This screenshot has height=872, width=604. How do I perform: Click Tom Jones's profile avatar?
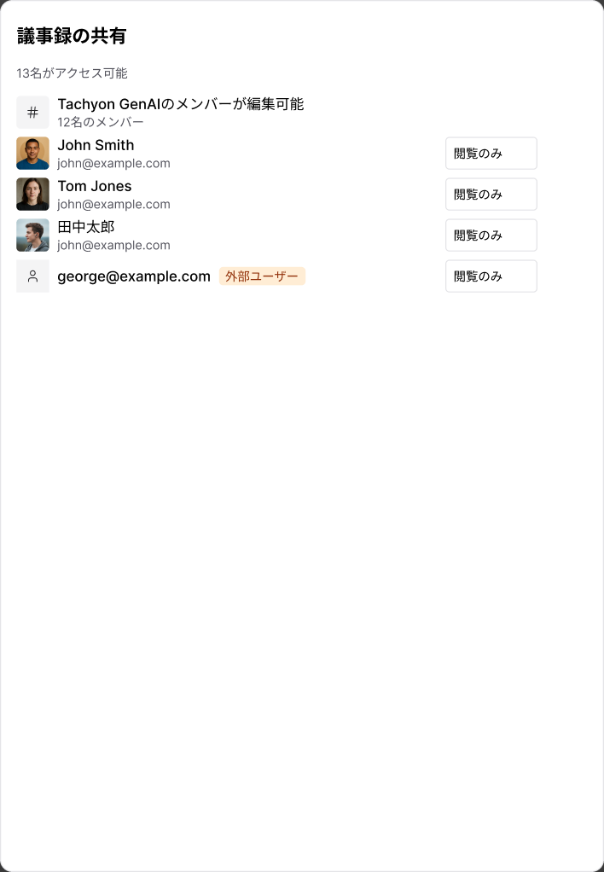point(32,194)
